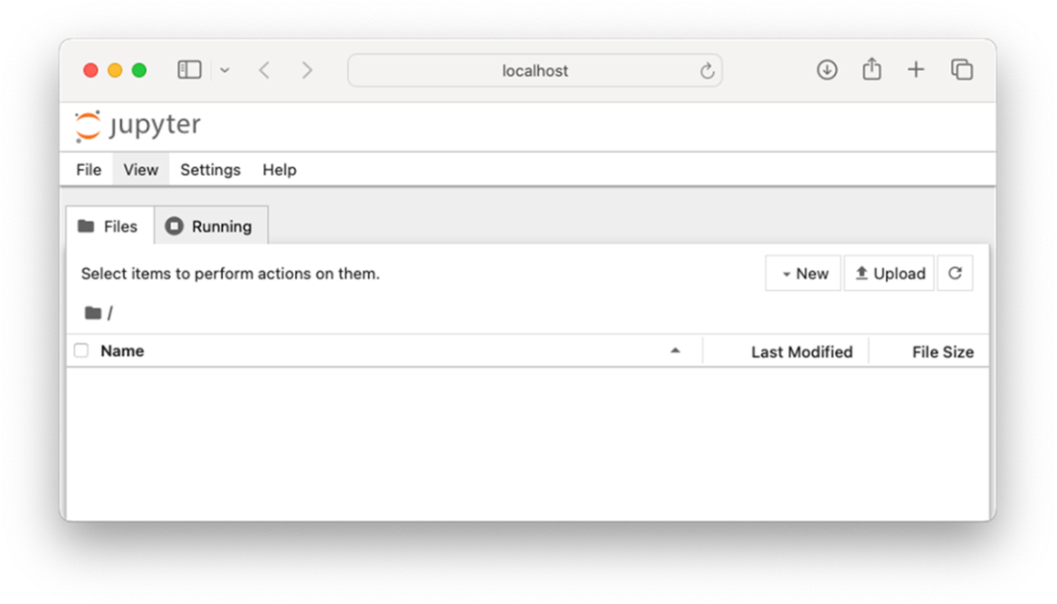Sort by Last Modified
Image resolution: width=1057 pixels, height=604 pixels.
coord(801,352)
